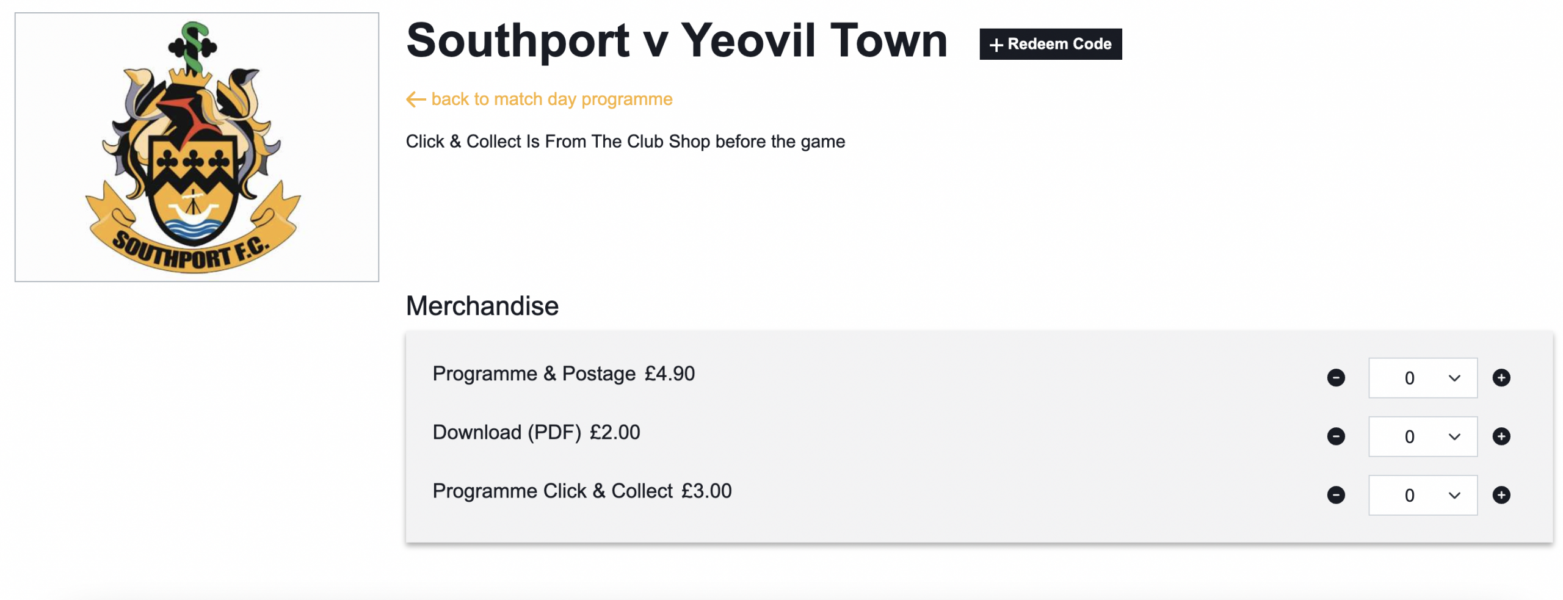Click the plus icon inside Redeem Code
The width and height of the screenshot is (1563, 600).
[996, 45]
